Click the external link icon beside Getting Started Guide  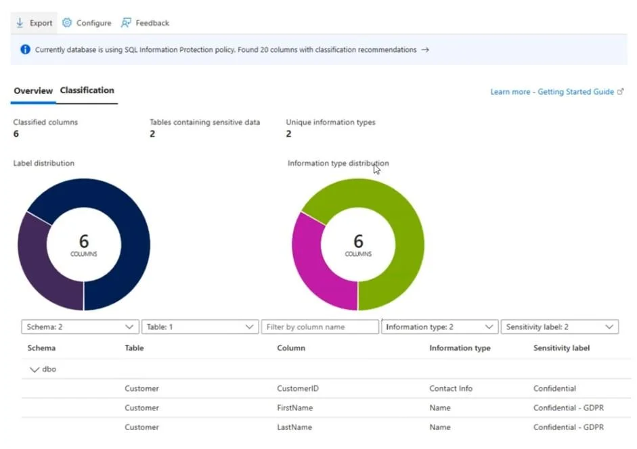pos(620,92)
